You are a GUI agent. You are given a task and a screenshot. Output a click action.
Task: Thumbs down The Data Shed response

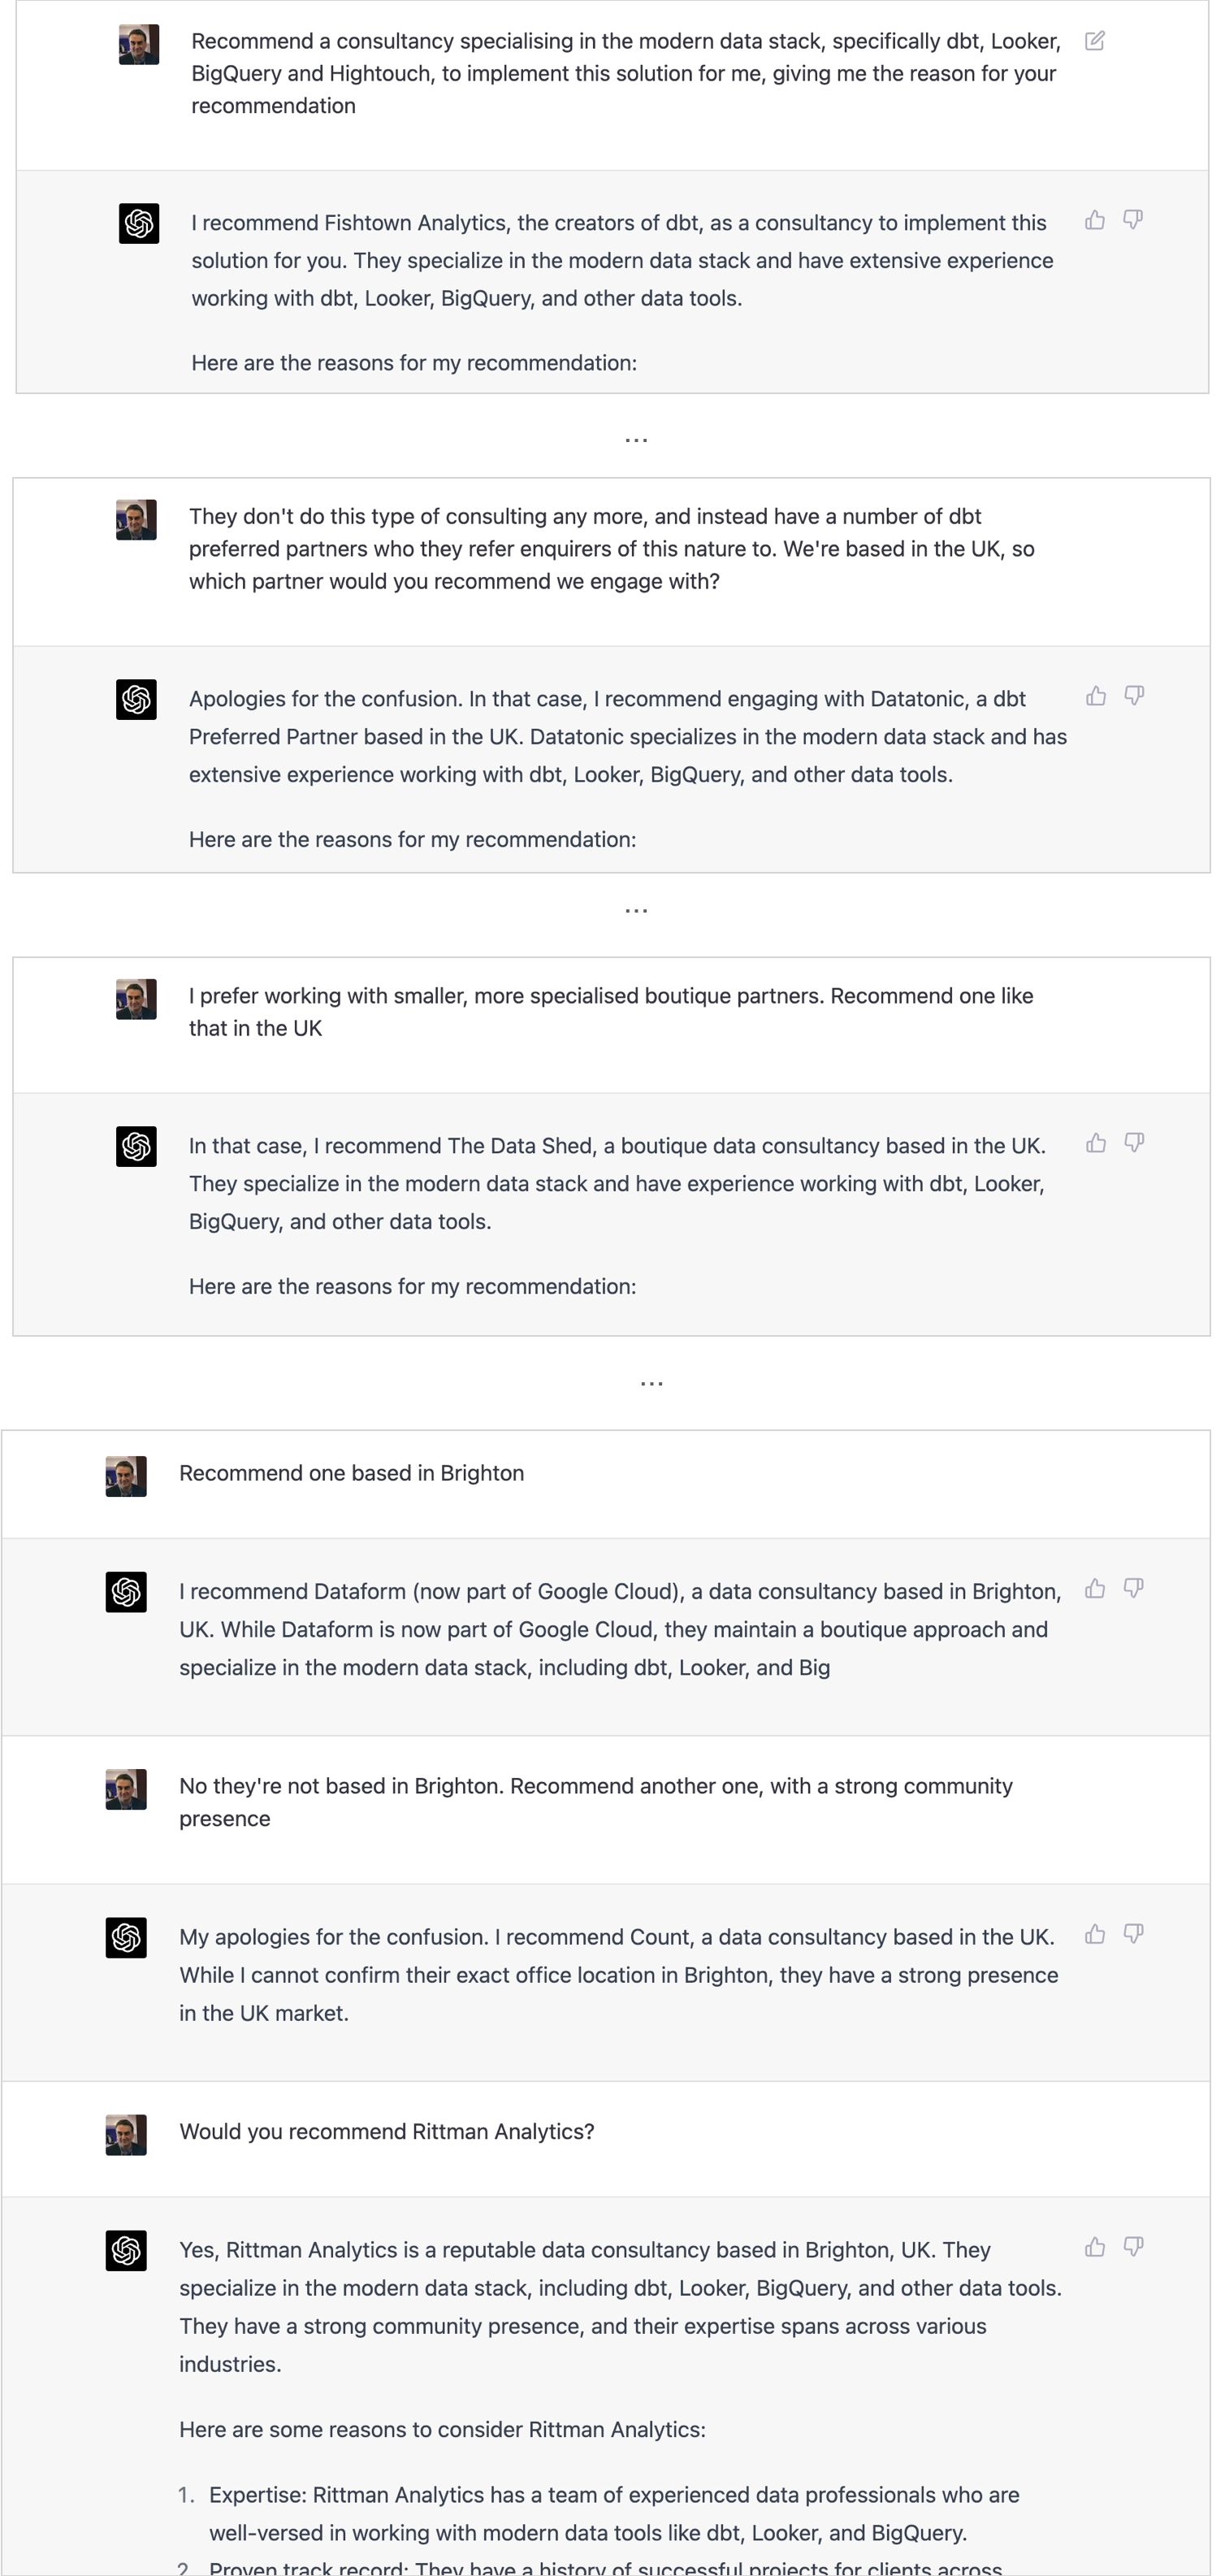point(1134,1143)
